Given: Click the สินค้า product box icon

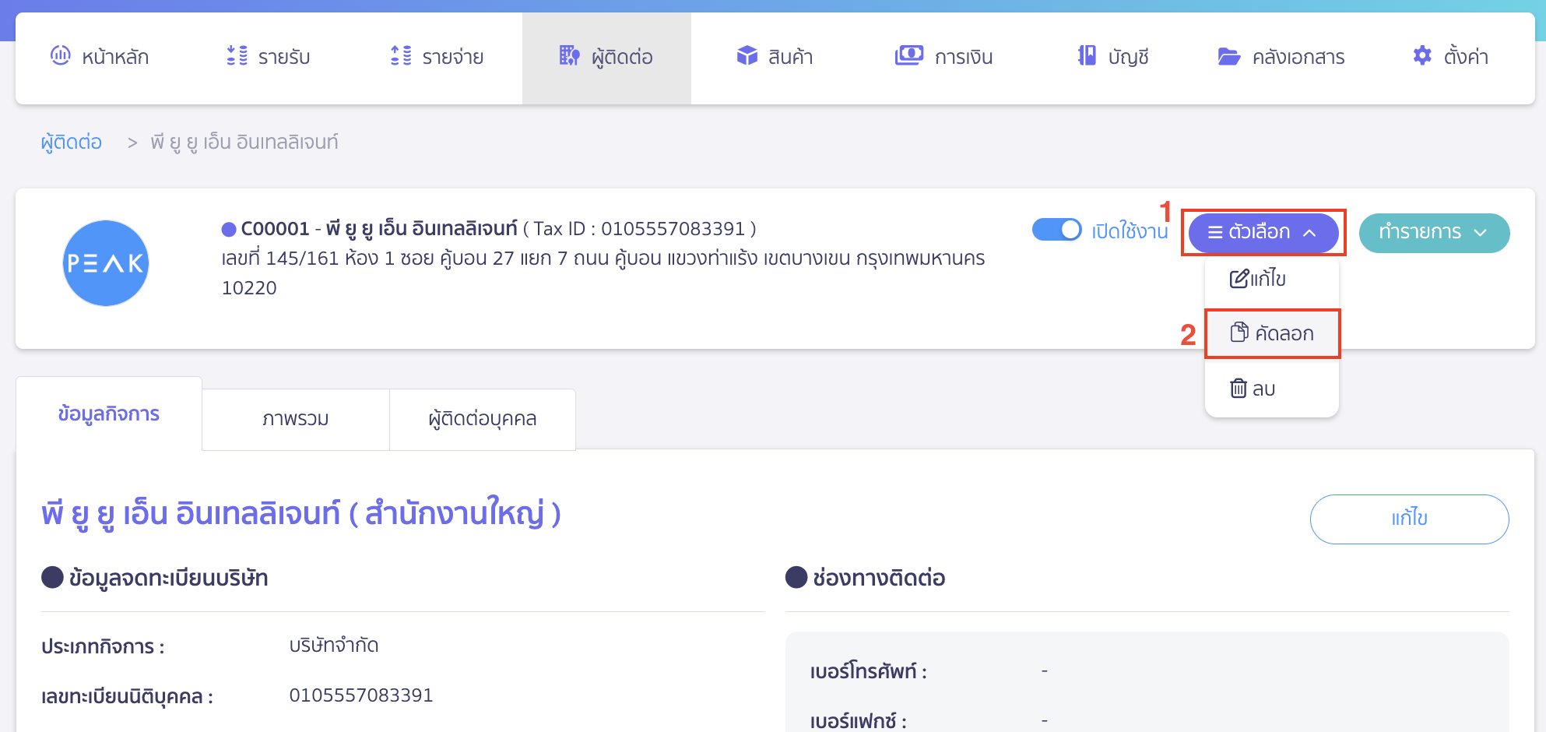Looking at the screenshot, I should [747, 56].
